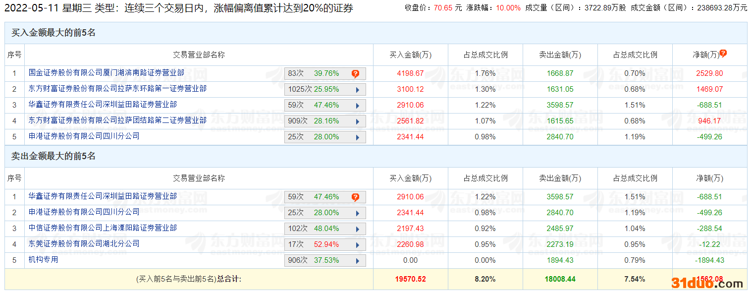
Task: Click the 卖出金额最大的前5名 section header
Action: click(54, 156)
